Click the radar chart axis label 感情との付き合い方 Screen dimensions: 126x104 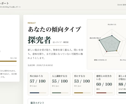(x=100, y=60)
